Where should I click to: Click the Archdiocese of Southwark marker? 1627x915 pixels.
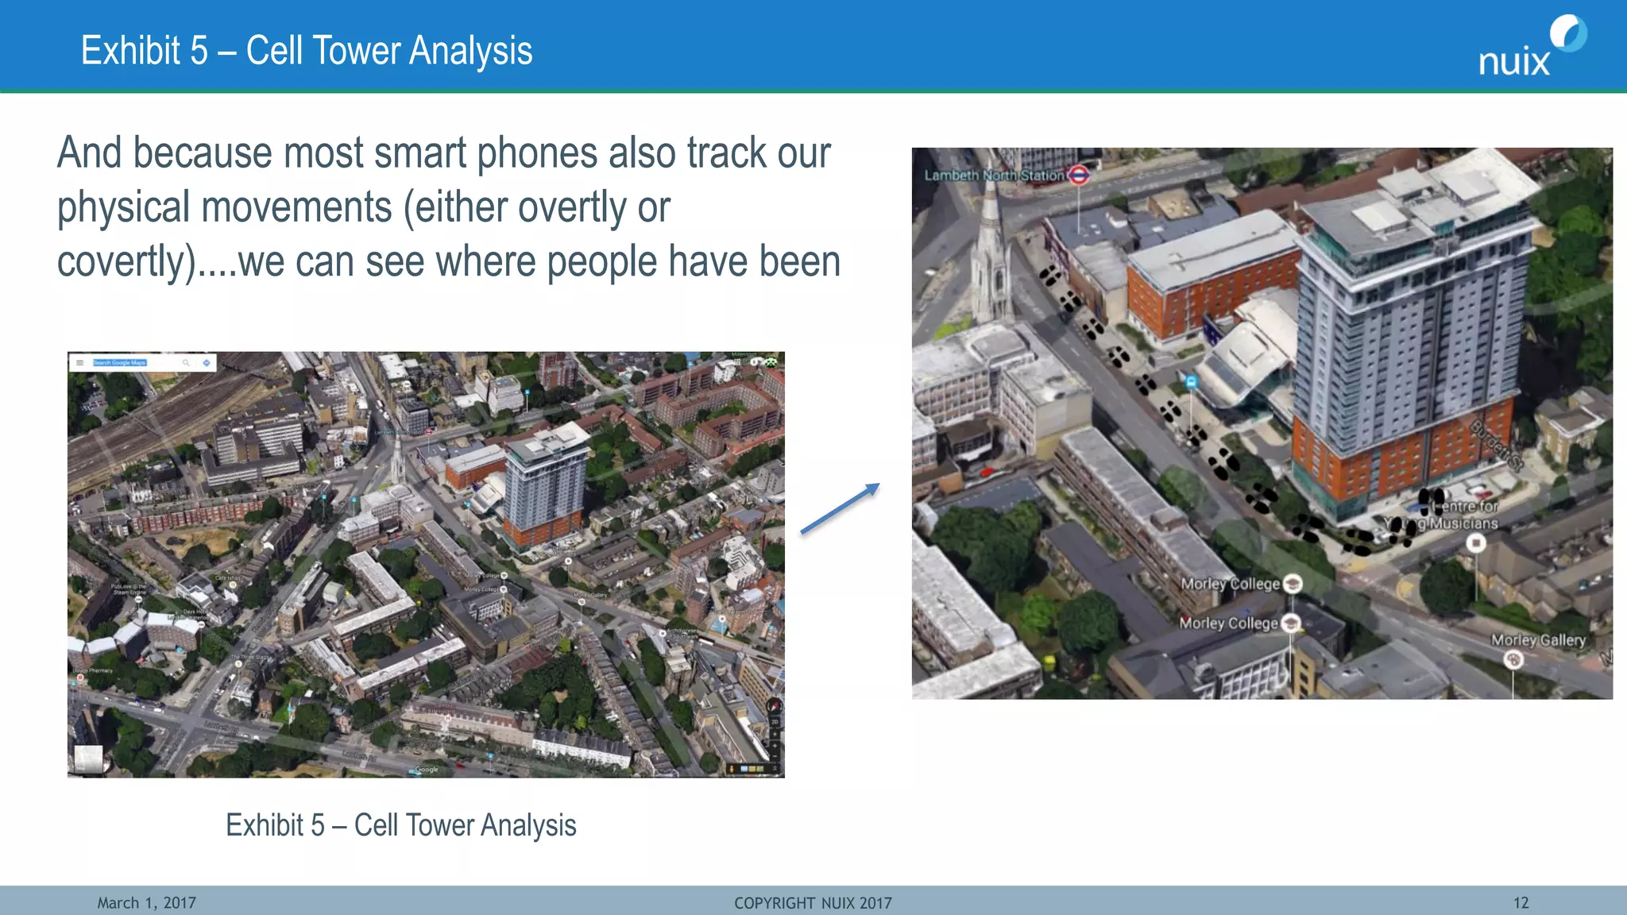tap(663, 633)
